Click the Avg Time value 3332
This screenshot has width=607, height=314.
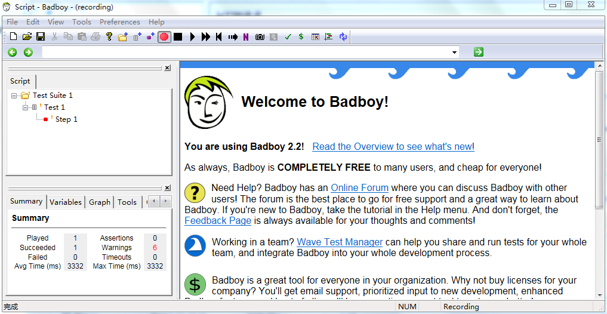point(75,266)
